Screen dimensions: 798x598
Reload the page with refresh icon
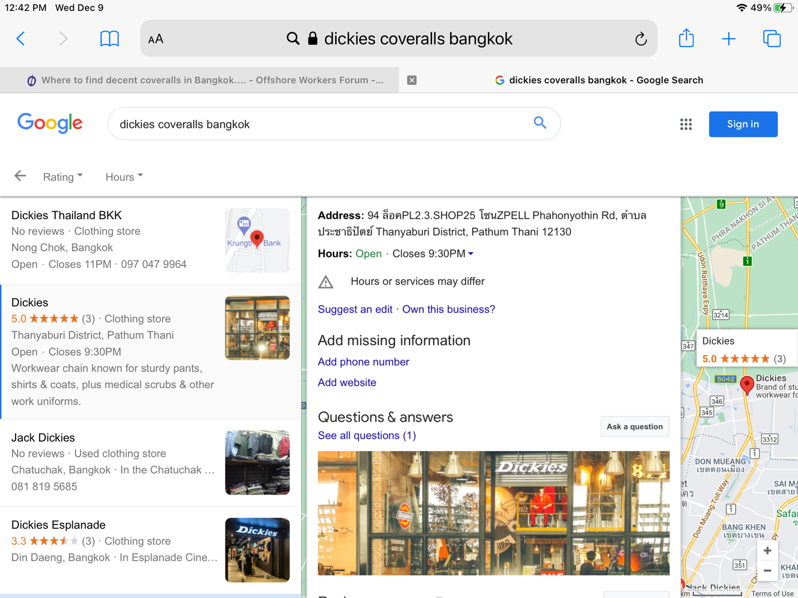641,38
